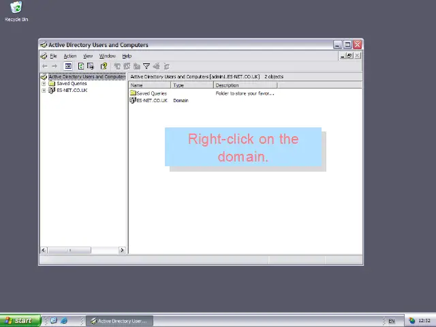Click the 12:52 taskbar clock

coord(424,321)
